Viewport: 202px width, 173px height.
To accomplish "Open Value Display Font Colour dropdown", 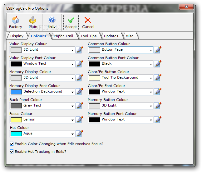I will pyautogui.click(x=72, y=64).
